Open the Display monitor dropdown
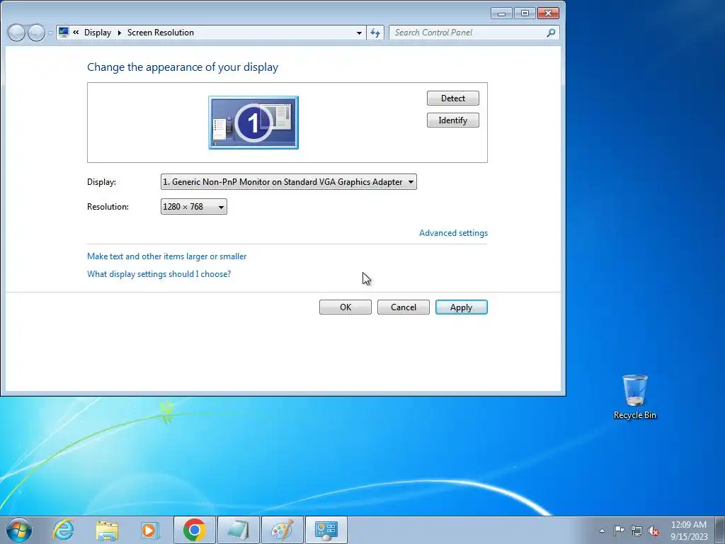This screenshot has width=725, height=544. point(289,182)
